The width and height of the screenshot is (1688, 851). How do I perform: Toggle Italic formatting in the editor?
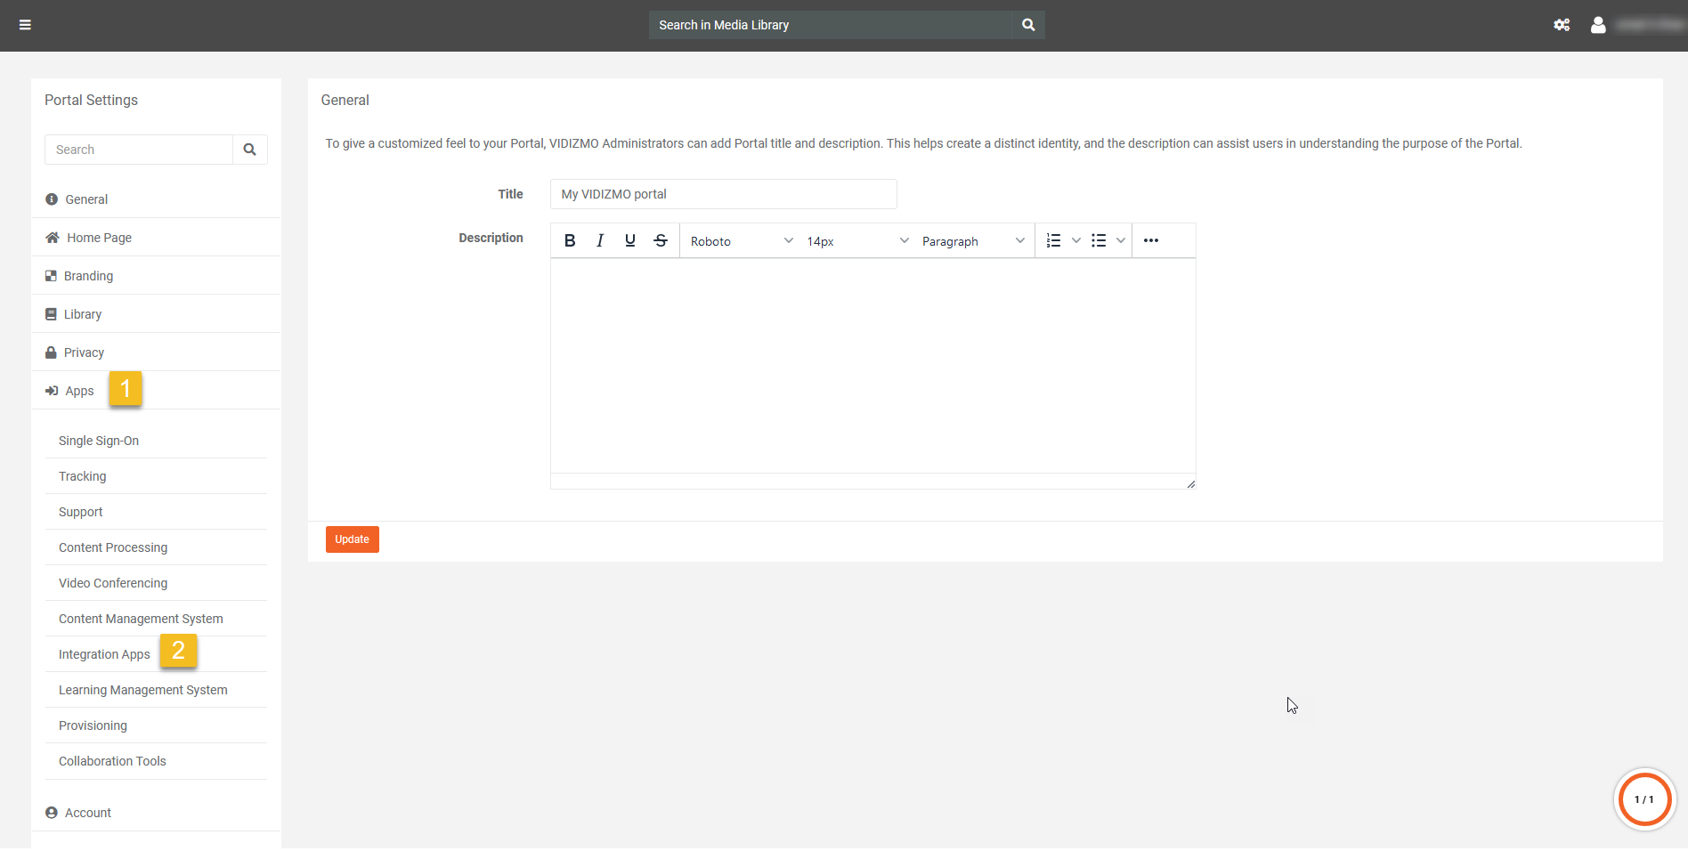600,240
